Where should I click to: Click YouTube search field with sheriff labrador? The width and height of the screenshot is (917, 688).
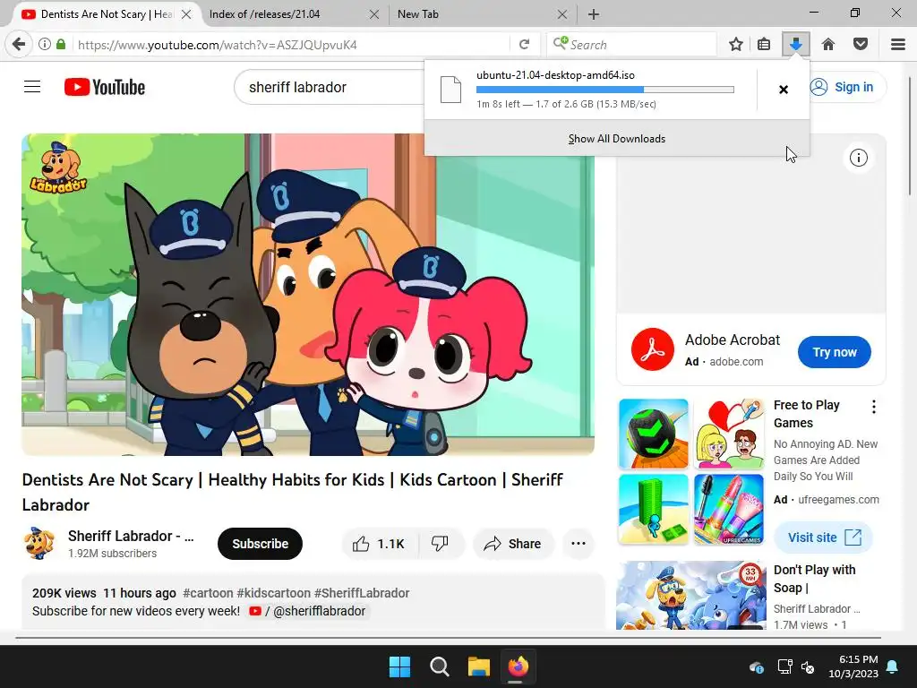(x=329, y=87)
